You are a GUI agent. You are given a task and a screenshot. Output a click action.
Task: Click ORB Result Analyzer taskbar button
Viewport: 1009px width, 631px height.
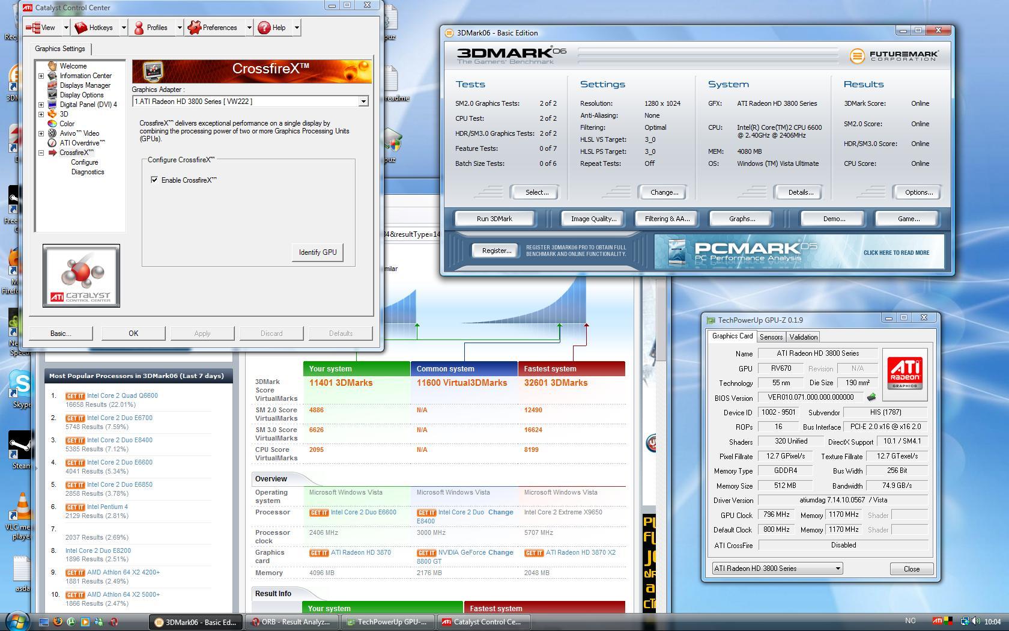coord(292,622)
